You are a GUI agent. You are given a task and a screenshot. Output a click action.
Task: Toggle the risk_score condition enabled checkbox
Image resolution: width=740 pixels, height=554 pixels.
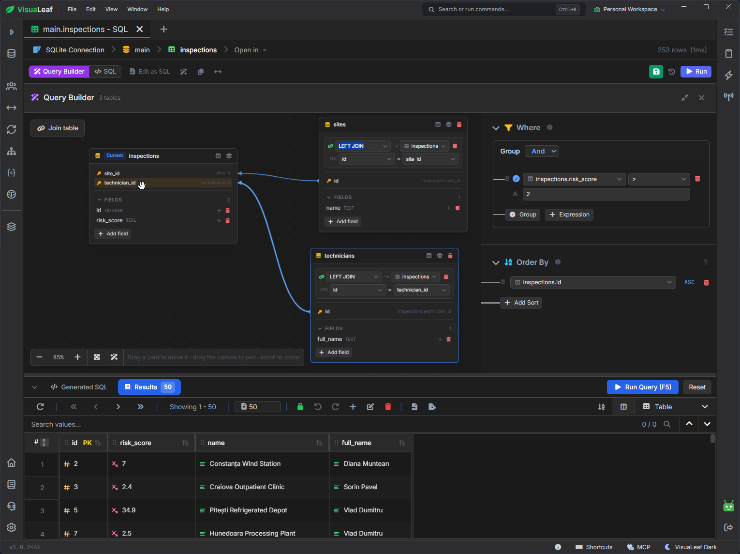516,179
